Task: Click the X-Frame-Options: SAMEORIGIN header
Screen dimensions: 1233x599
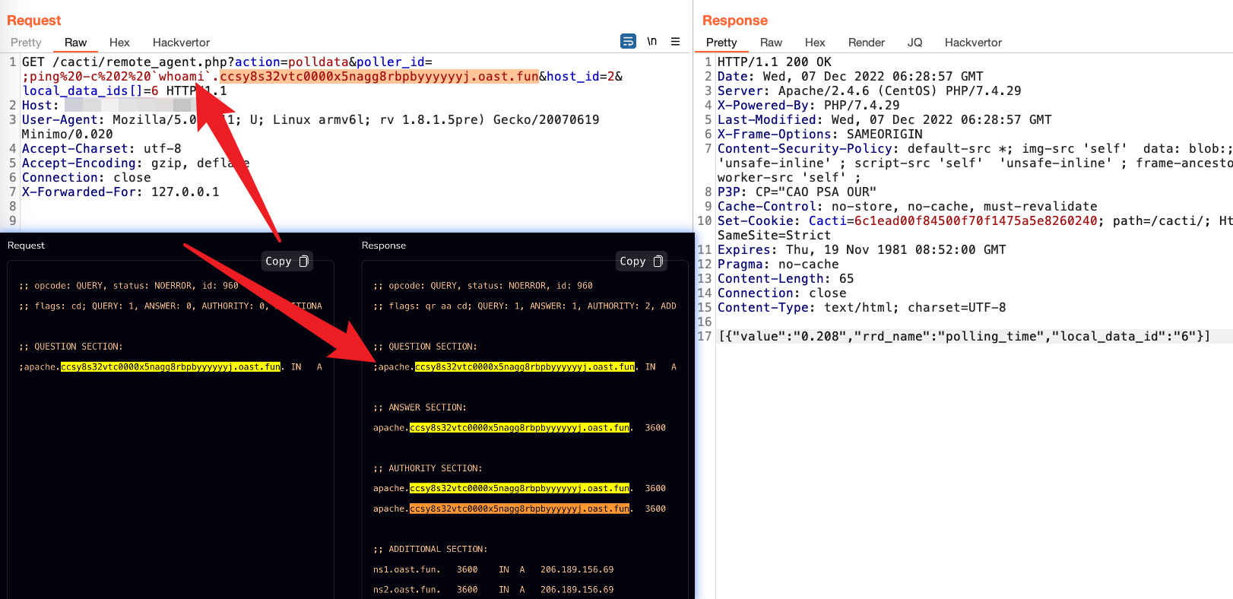Action: pos(819,134)
